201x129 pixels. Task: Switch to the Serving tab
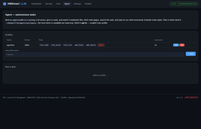48,4
